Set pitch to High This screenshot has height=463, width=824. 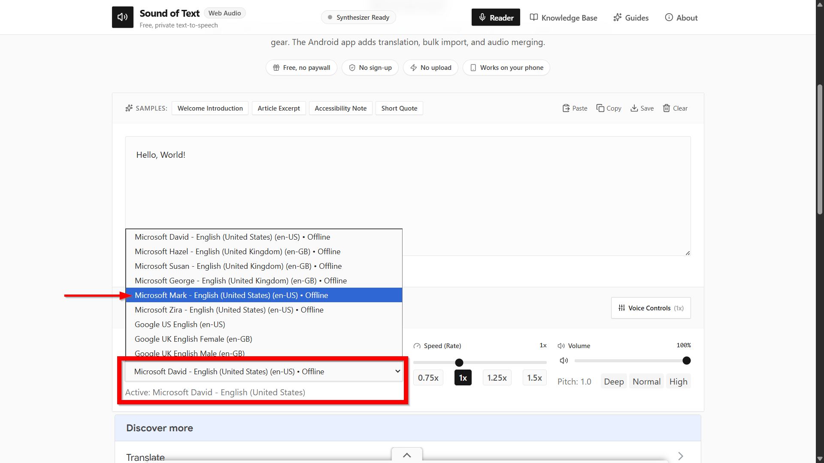point(678,382)
